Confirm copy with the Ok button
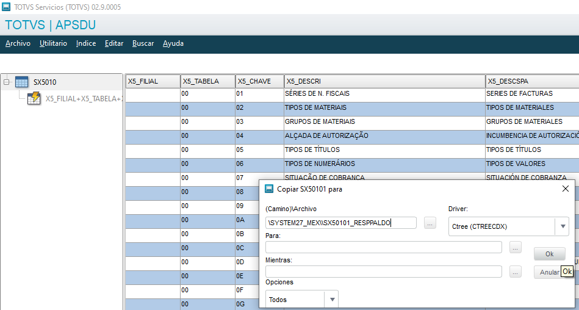The height and width of the screenshot is (310, 579). tap(550, 254)
